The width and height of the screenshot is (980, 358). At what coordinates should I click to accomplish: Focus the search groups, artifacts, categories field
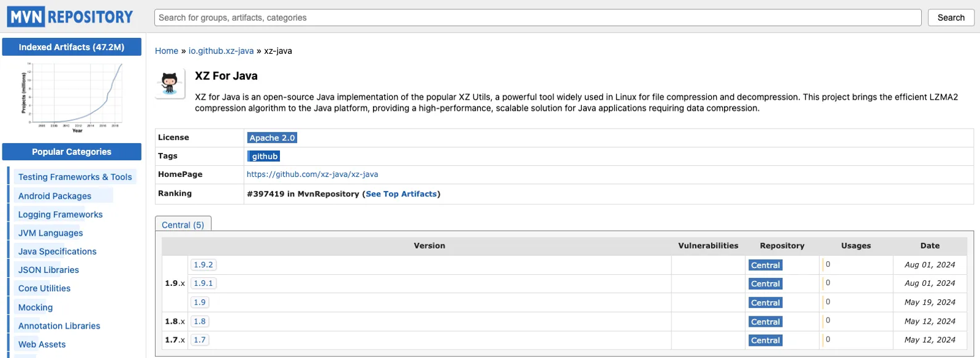[538, 18]
